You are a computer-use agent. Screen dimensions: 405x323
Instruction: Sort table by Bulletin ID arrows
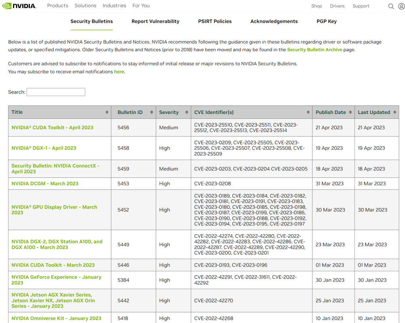tap(152, 112)
